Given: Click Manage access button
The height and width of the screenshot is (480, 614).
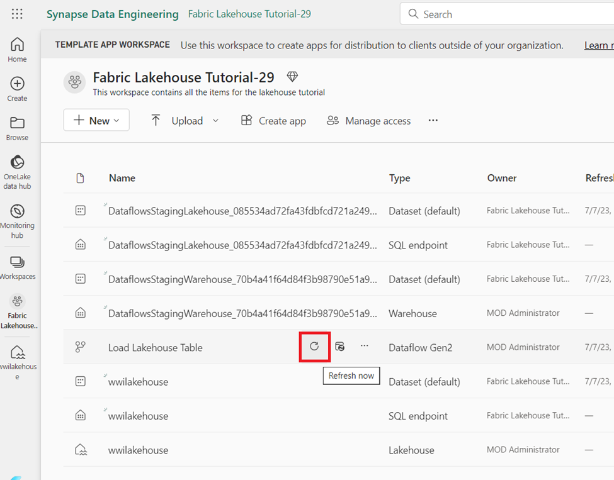Looking at the screenshot, I should point(368,121).
